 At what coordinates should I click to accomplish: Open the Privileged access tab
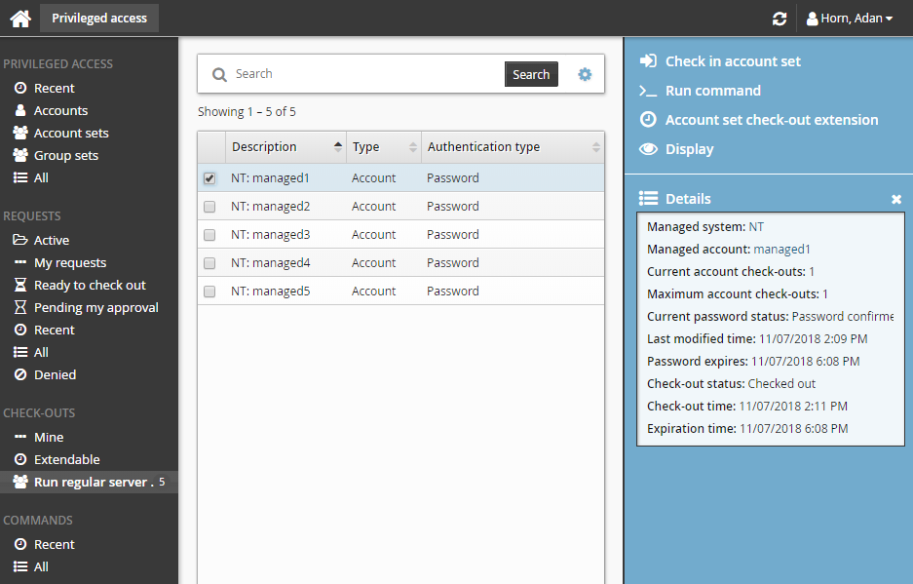(x=99, y=19)
